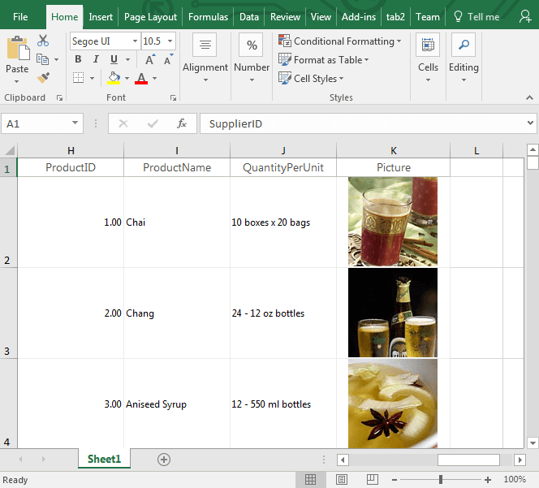
Task: Open Clipboard dialog launcher
Action: [59, 98]
